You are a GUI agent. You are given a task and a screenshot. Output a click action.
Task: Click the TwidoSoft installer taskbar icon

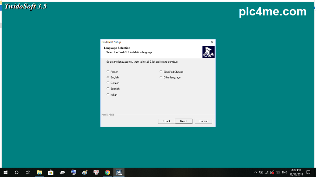[119, 172]
